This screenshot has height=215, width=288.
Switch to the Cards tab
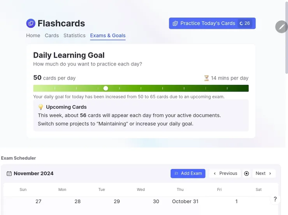tap(52, 35)
